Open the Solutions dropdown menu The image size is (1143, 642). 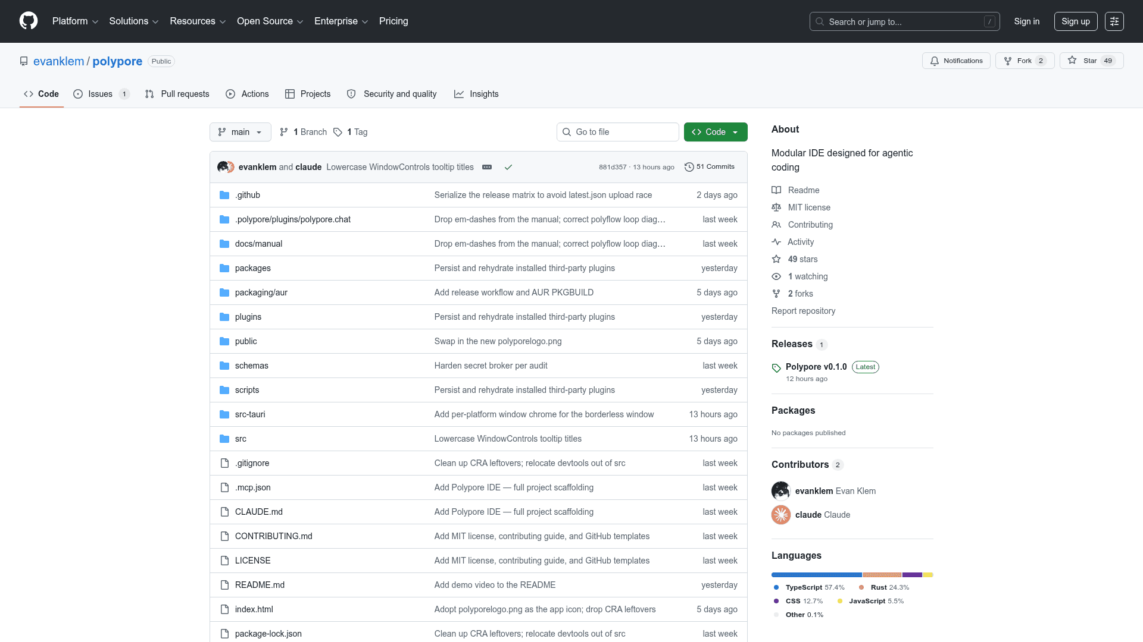tap(134, 21)
